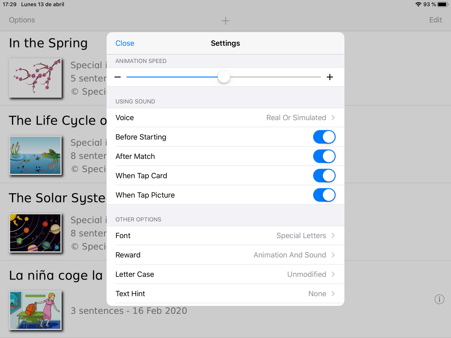Screen dimensions: 451x338
Task: Tap the info icon beside the last story
Action: (439, 299)
